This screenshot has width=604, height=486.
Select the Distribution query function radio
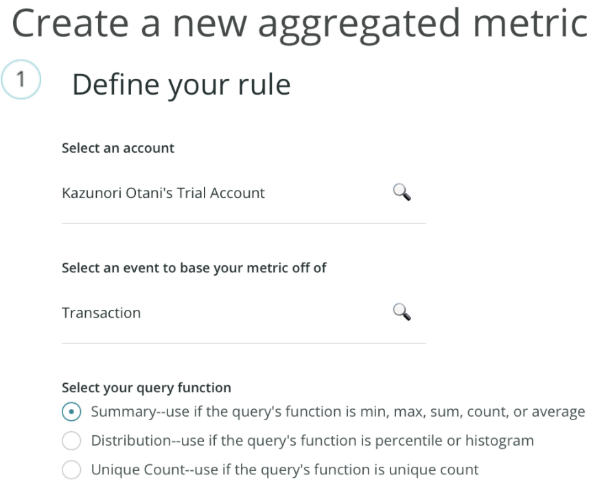[x=71, y=441]
